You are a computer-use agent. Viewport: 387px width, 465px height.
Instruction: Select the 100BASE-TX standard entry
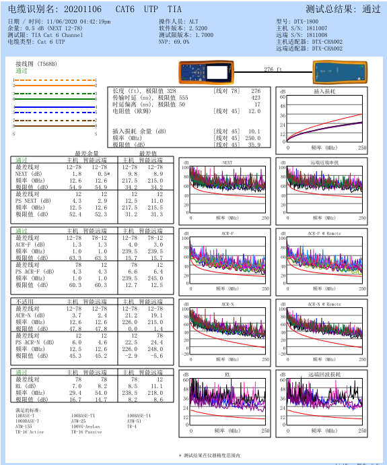click(83, 416)
